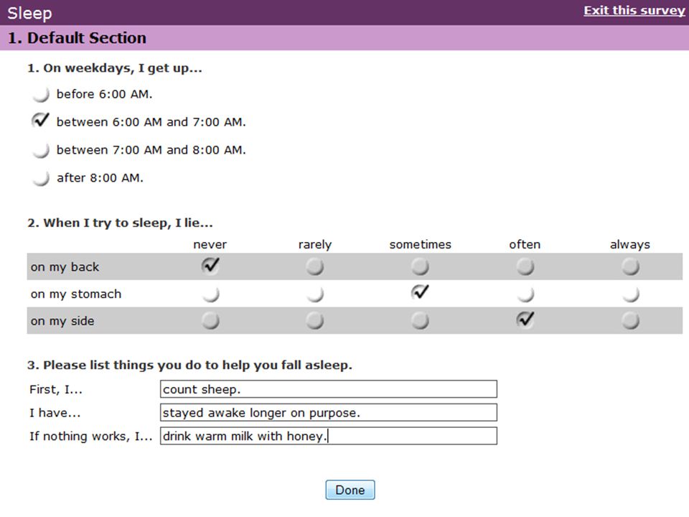Focus the 'I have...' text field

329,412
